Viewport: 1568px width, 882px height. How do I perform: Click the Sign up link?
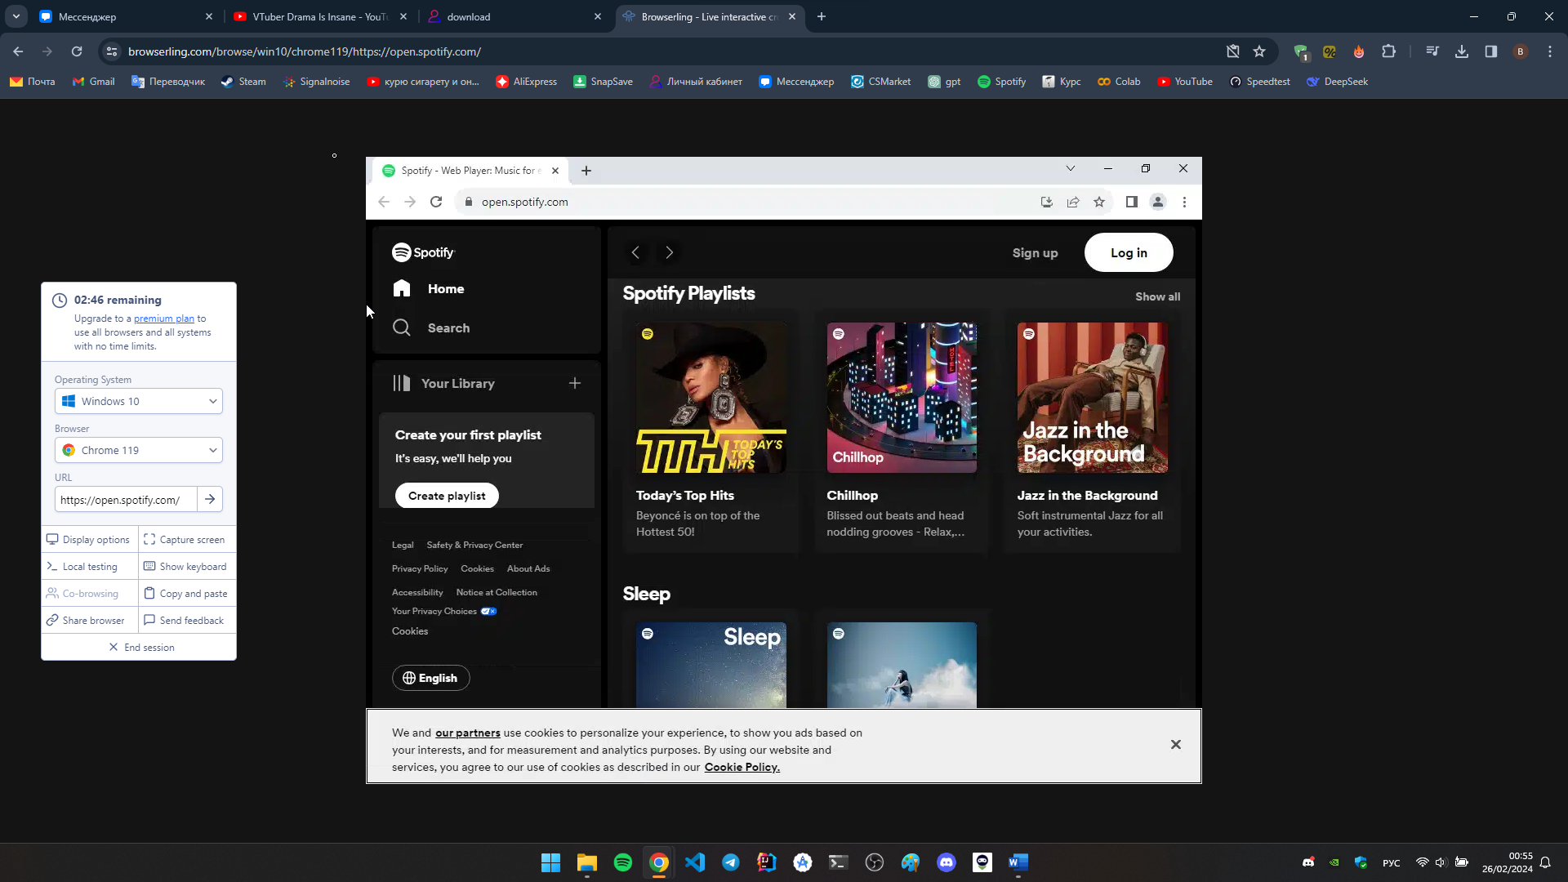[1035, 252]
